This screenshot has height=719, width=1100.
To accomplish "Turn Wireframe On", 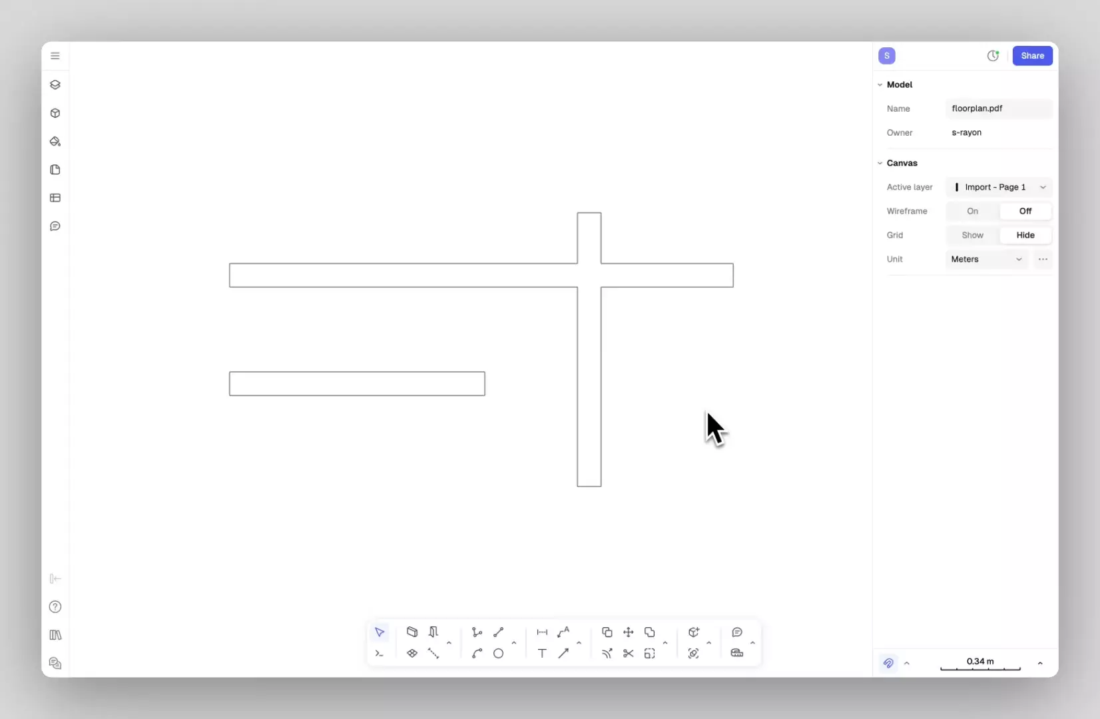I will 972,211.
